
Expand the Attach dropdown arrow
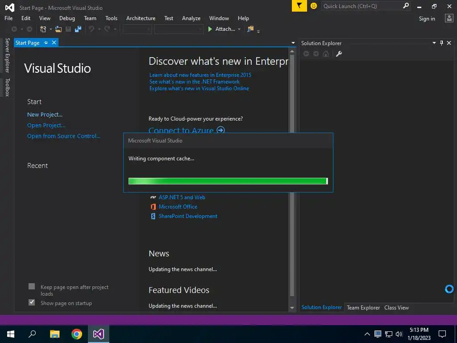click(239, 29)
